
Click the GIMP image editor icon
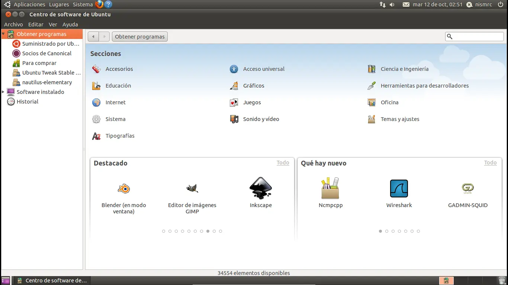[x=192, y=189]
